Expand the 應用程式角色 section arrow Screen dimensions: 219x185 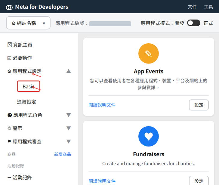point(69,115)
